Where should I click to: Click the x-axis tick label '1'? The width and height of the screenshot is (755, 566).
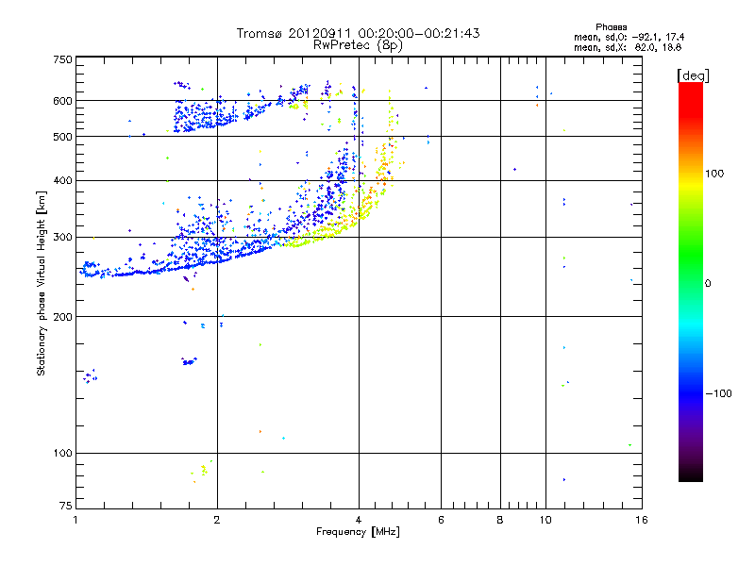[x=76, y=520]
